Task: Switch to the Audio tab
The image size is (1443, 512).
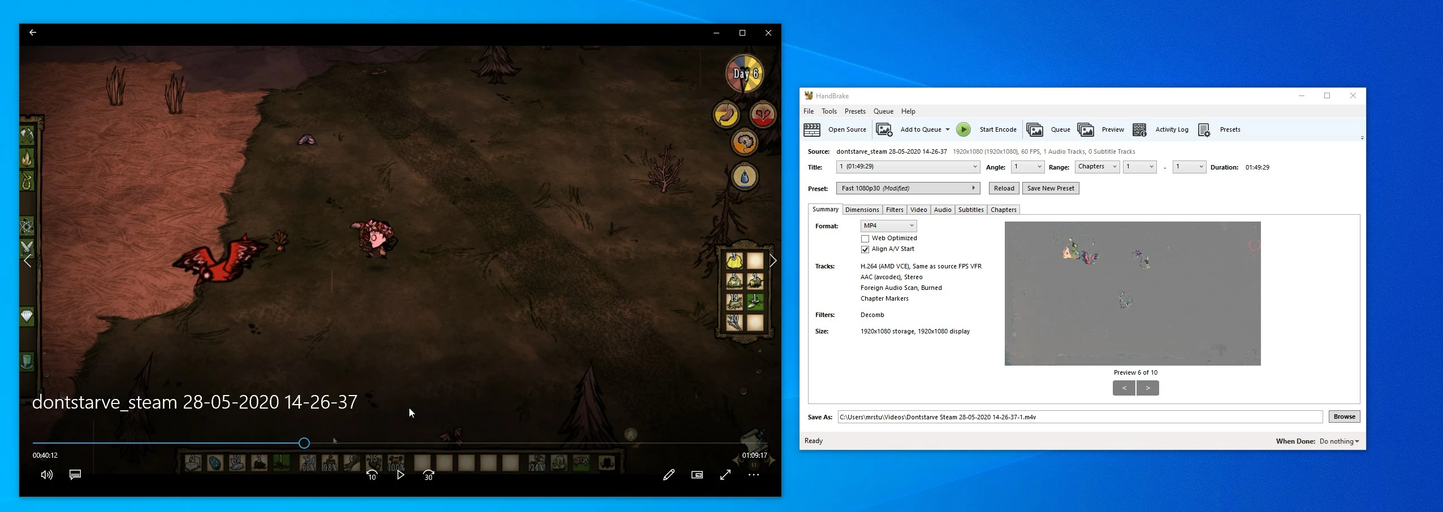Action: pyautogui.click(x=943, y=210)
